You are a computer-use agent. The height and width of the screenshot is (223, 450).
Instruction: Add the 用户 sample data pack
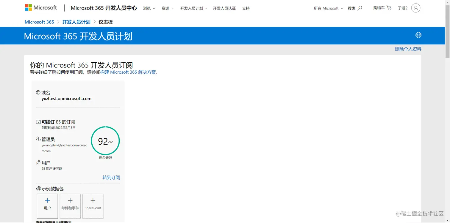[x=47, y=206]
